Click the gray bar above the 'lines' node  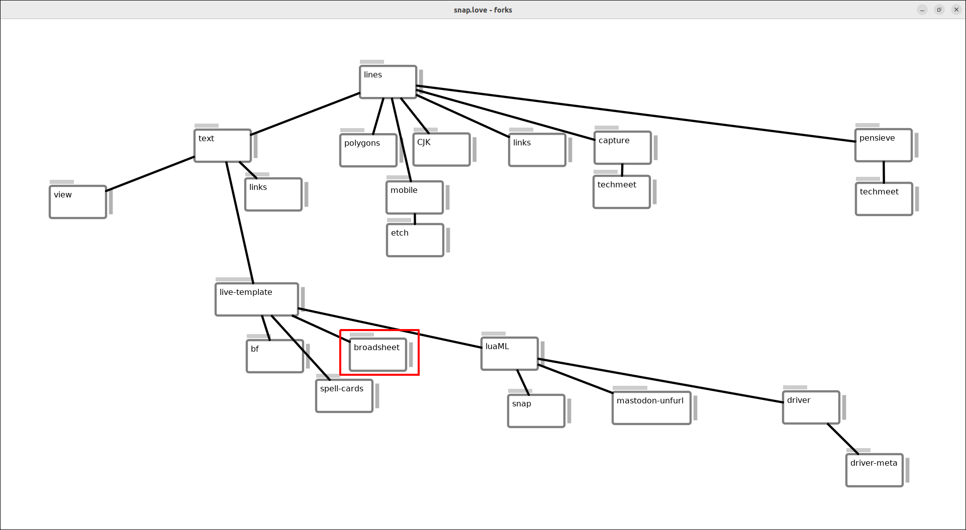[x=371, y=62]
